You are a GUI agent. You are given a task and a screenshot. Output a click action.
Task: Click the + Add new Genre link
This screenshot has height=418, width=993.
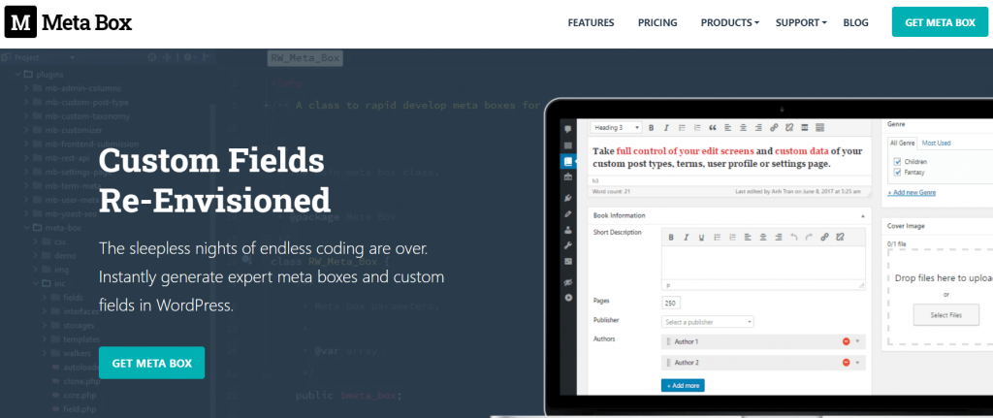pyautogui.click(x=912, y=193)
